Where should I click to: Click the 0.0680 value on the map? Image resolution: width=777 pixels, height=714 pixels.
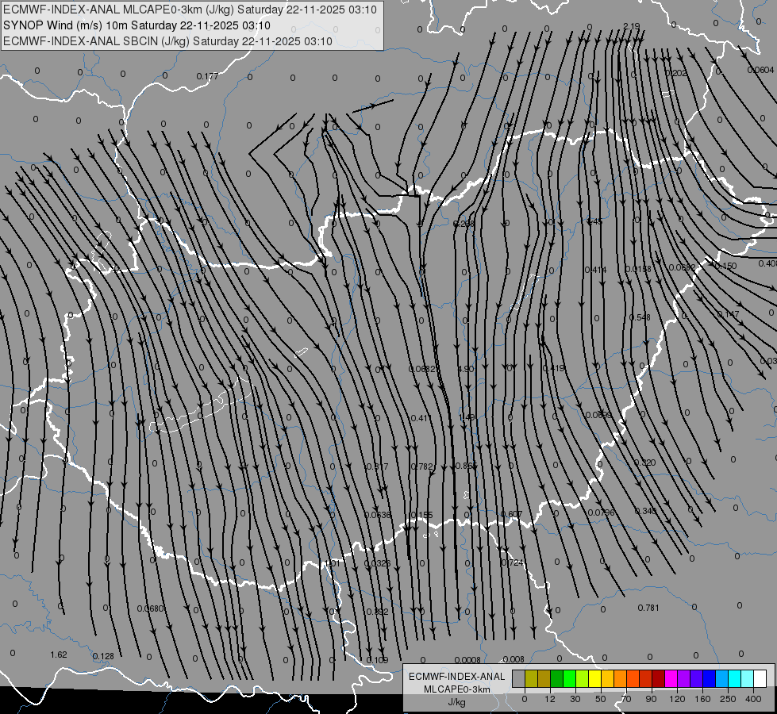[150, 609]
